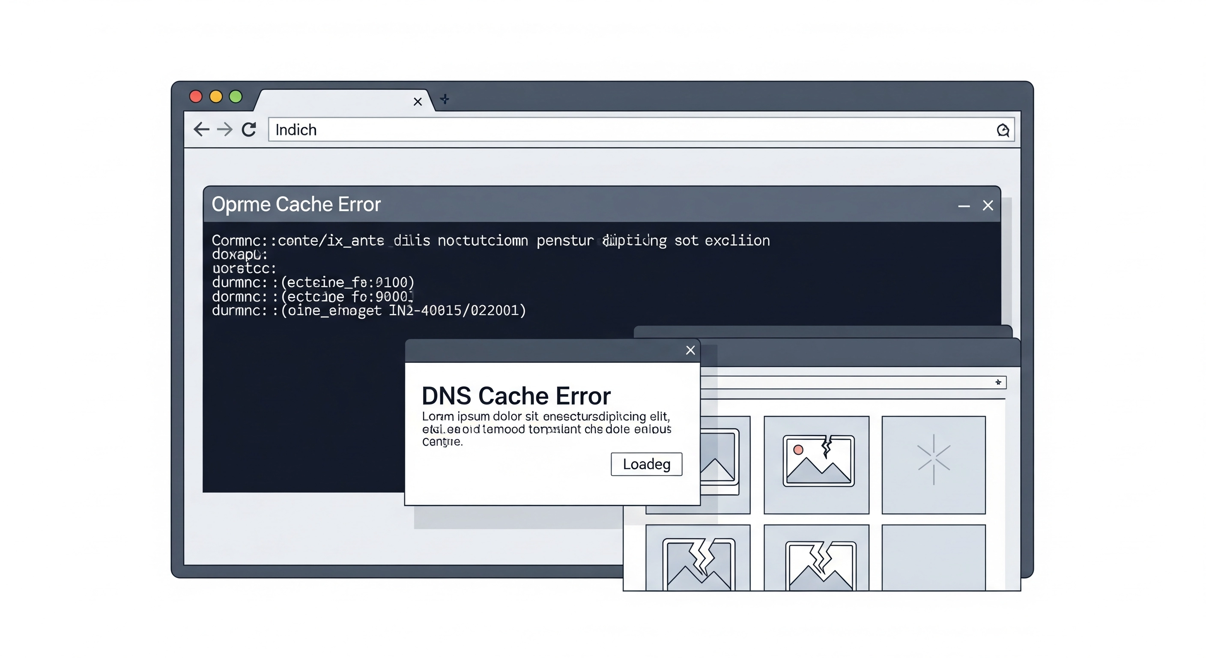Click the search icon in address bar
The width and height of the screenshot is (1206, 658).
click(x=1002, y=130)
